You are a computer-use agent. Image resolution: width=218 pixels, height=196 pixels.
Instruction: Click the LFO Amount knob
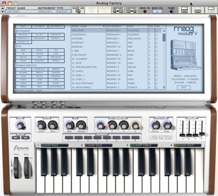tap(81, 125)
